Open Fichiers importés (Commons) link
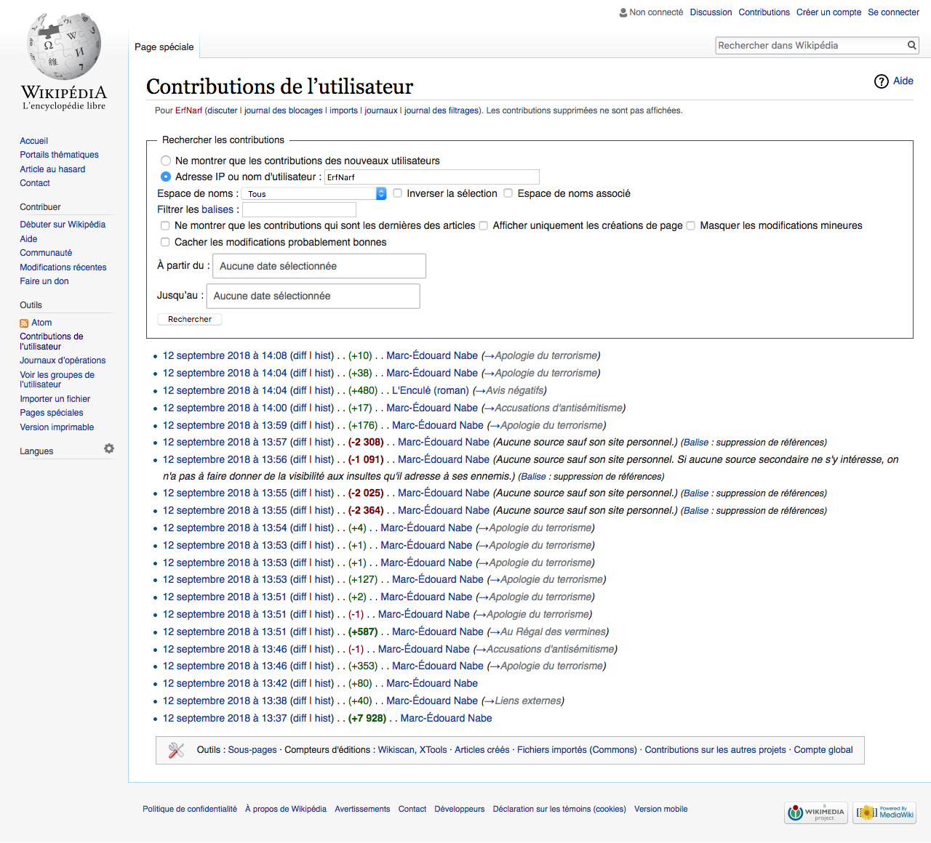The width and height of the screenshot is (931, 843). coord(577,750)
